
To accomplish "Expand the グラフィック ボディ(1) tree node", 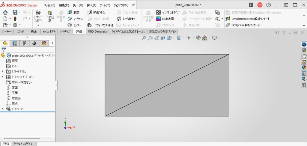I will click(3, 77).
